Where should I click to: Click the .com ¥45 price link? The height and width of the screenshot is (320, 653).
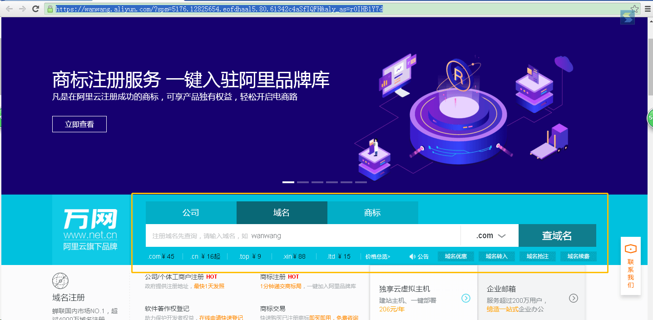pos(161,256)
